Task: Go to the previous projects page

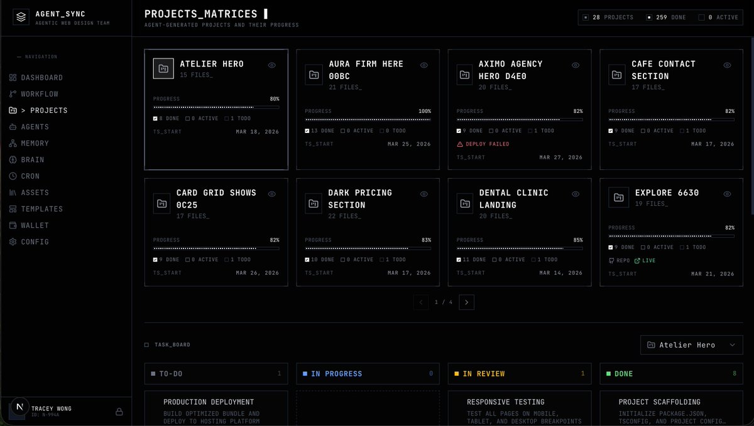Action: (421, 302)
